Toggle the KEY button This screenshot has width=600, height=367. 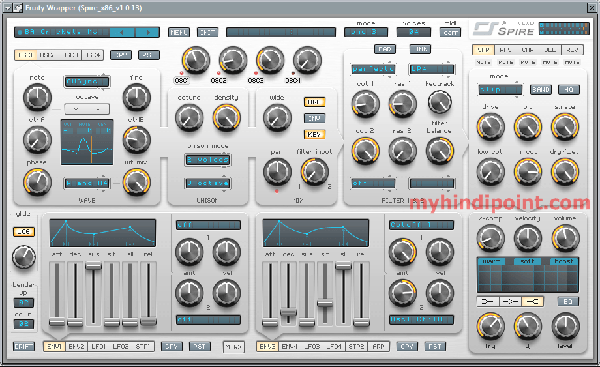point(314,134)
